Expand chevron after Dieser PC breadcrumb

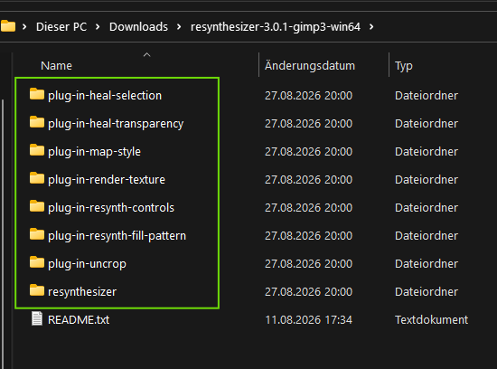(x=98, y=27)
